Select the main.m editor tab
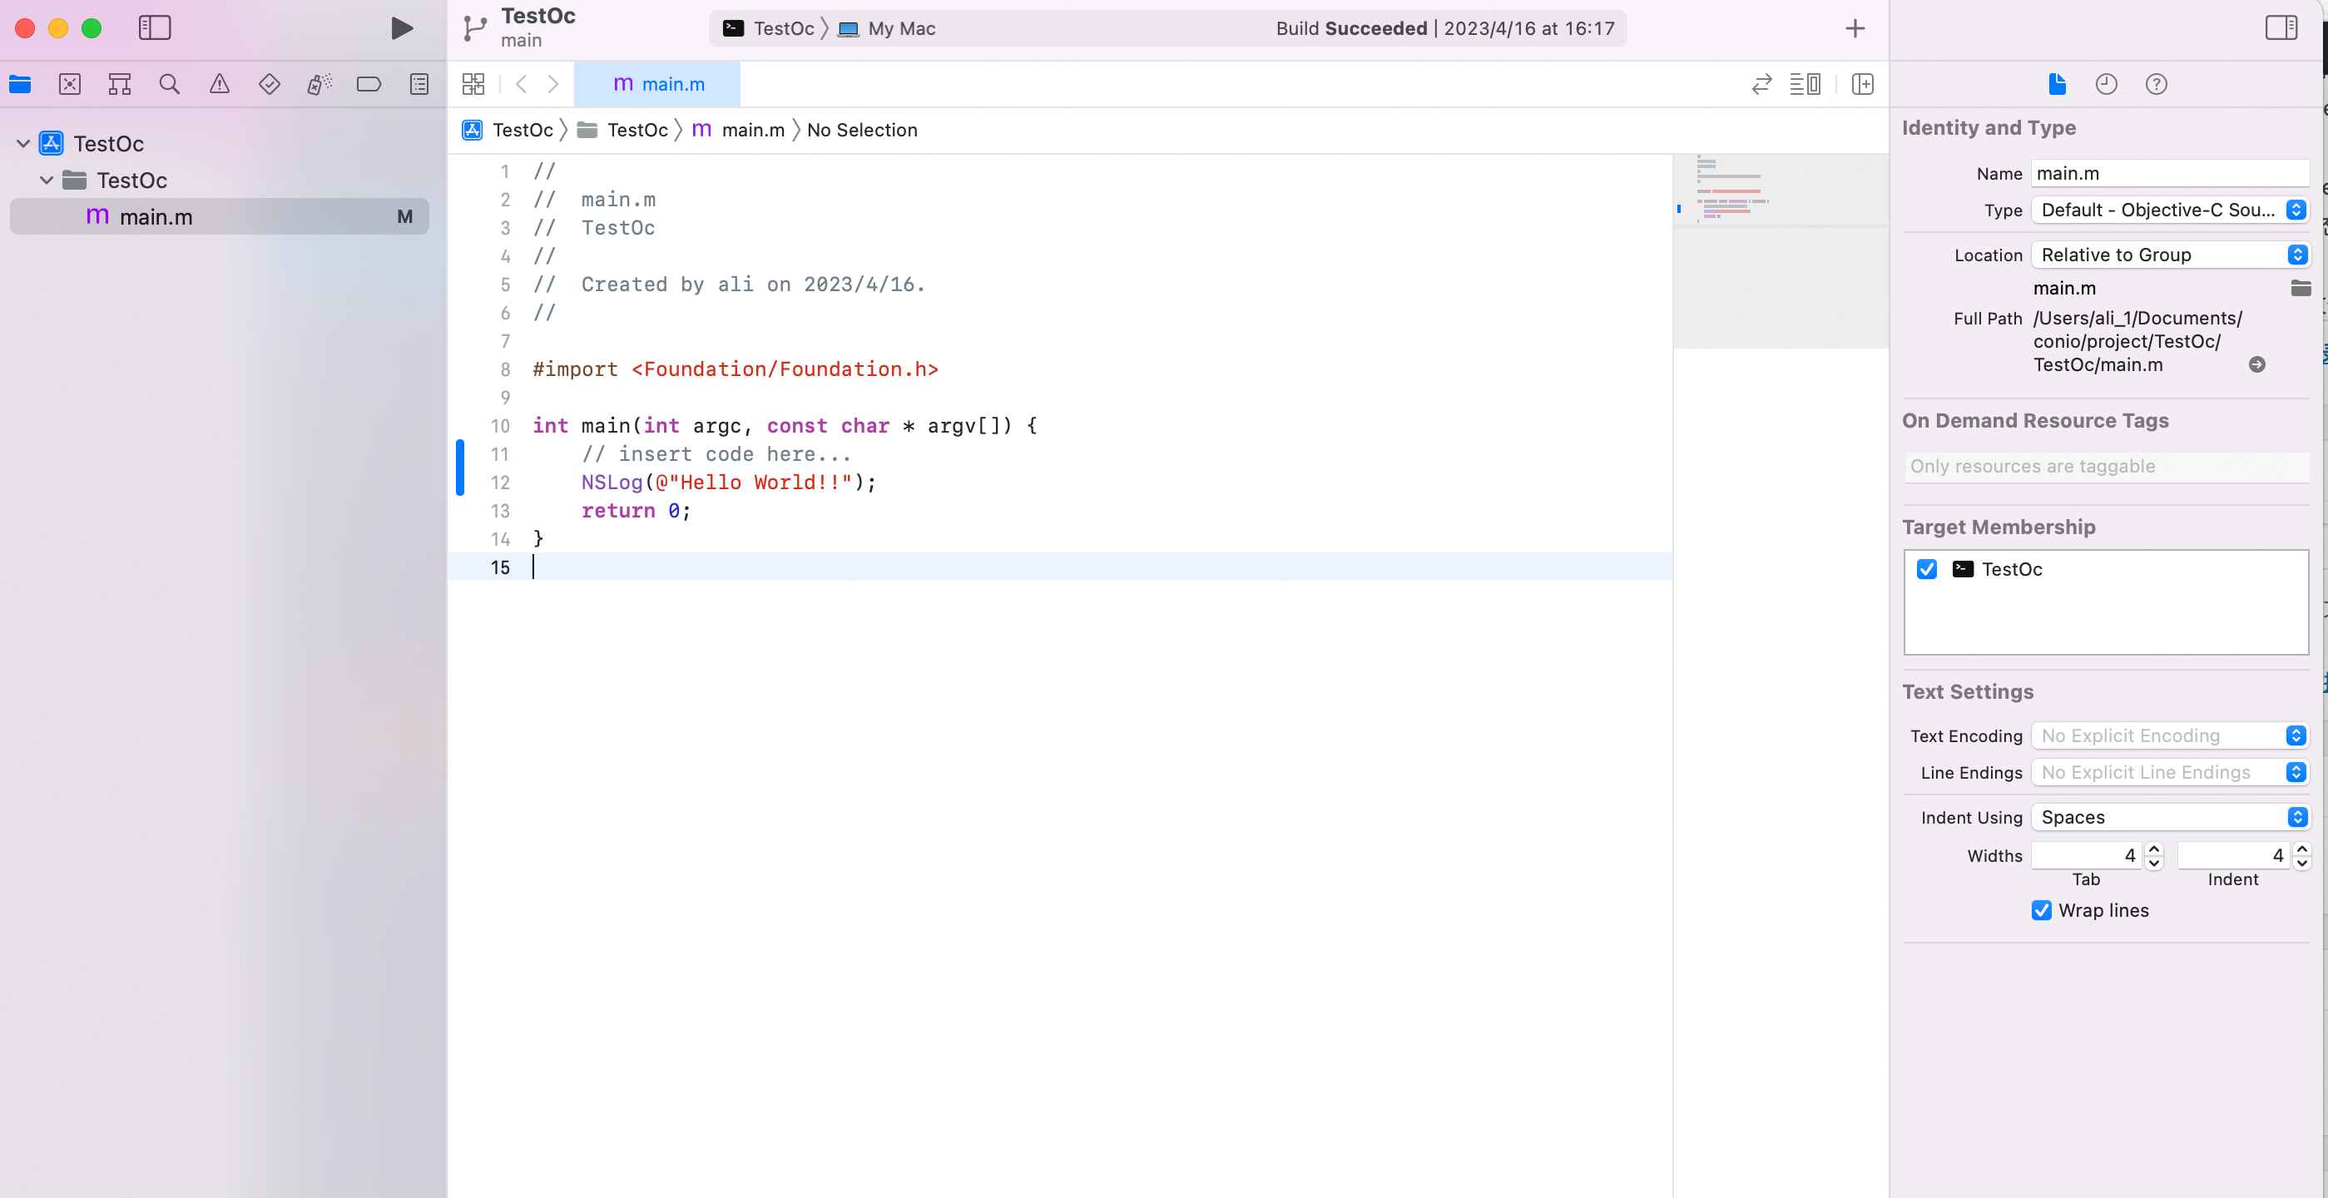The image size is (2328, 1198). click(658, 84)
